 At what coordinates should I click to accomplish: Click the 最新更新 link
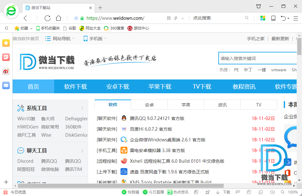[280, 39]
